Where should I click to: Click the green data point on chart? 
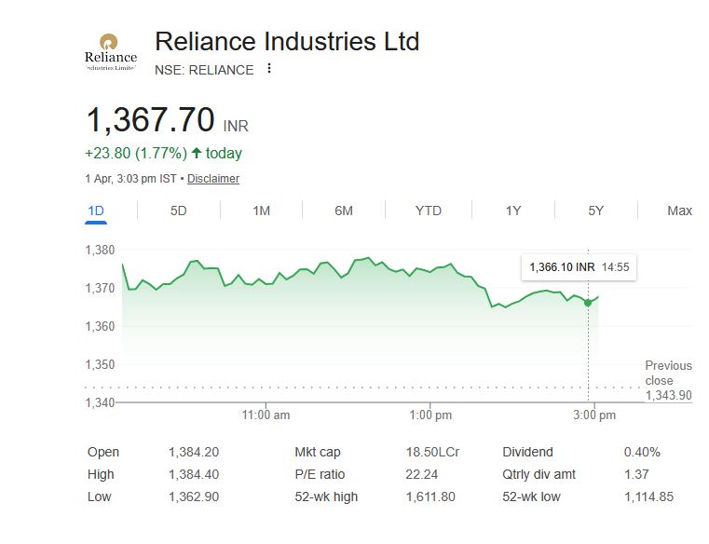pyautogui.click(x=588, y=302)
